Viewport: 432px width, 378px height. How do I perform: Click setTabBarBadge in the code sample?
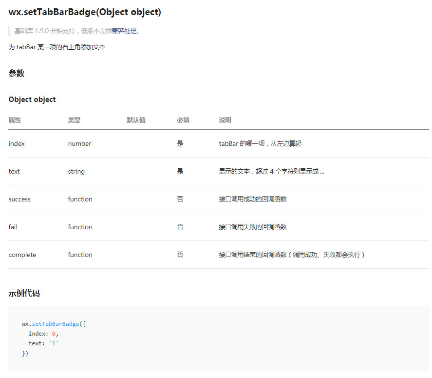coord(56,324)
